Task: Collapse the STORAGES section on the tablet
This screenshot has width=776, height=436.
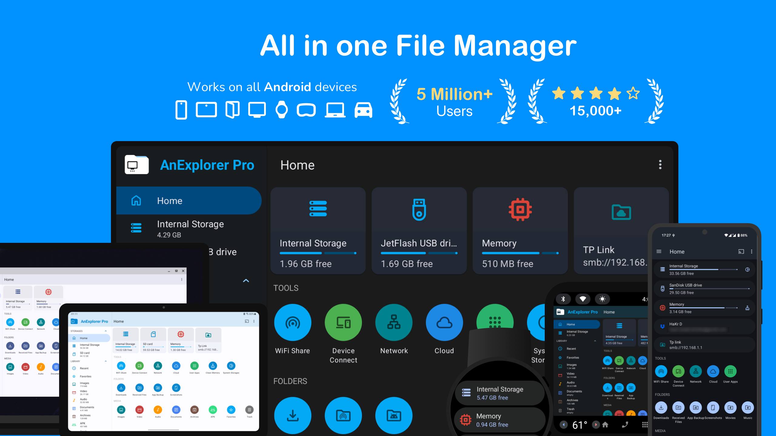Action: (105, 331)
